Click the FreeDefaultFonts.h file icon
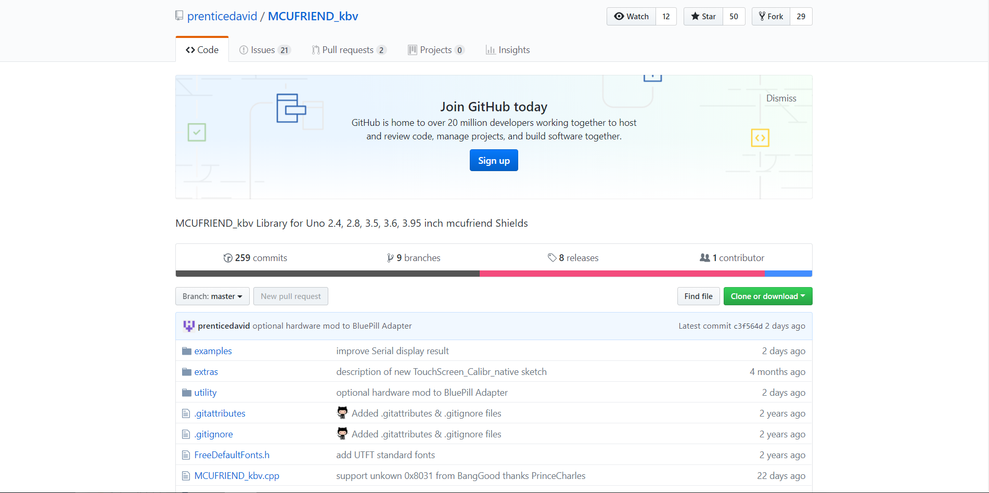This screenshot has height=493, width=989. pyautogui.click(x=186, y=455)
